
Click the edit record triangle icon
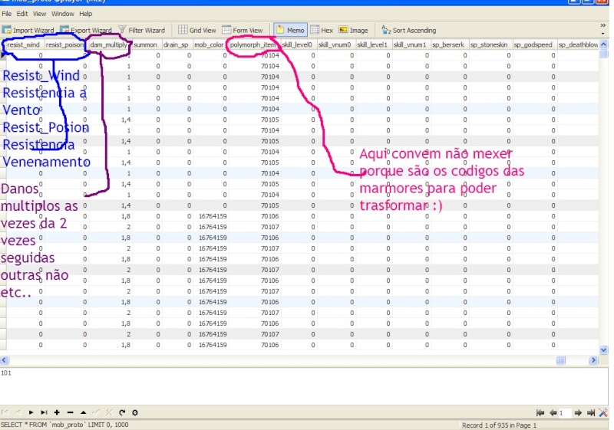(84, 412)
